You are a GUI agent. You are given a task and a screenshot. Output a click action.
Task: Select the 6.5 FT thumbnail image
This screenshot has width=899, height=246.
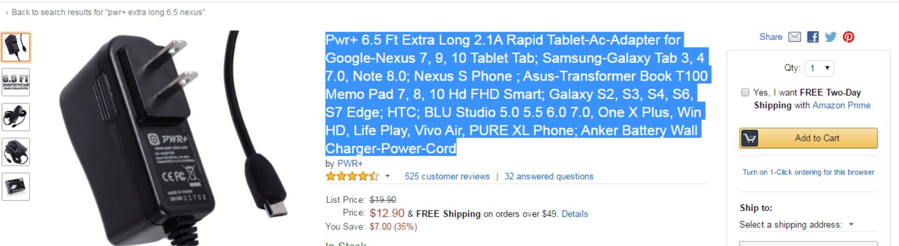coord(15,82)
